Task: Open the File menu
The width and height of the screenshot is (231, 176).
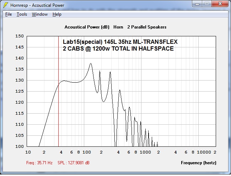Action: pyautogui.click(x=9, y=14)
